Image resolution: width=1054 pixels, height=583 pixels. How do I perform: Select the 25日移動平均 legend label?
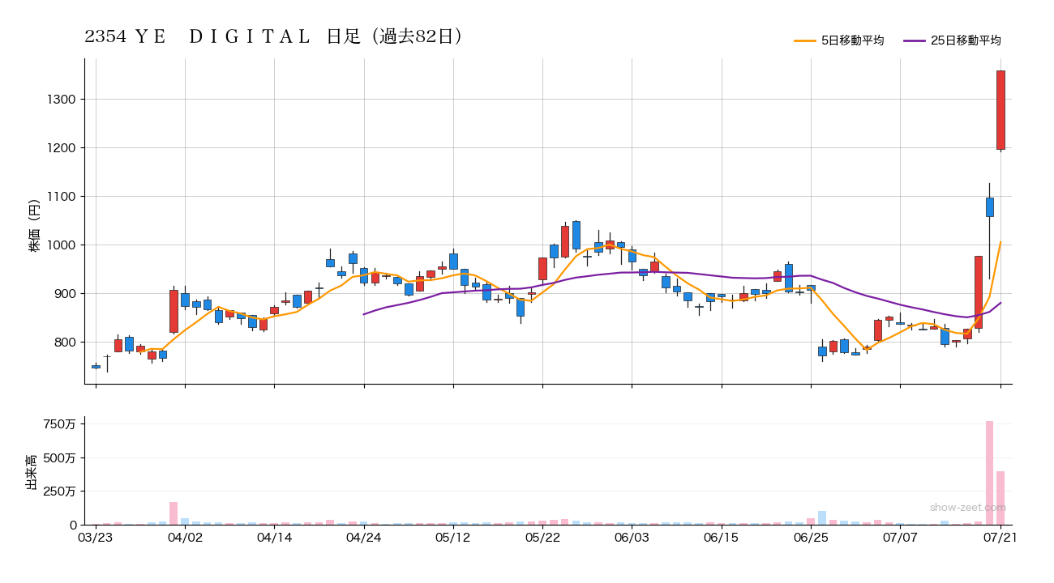point(966,40)
